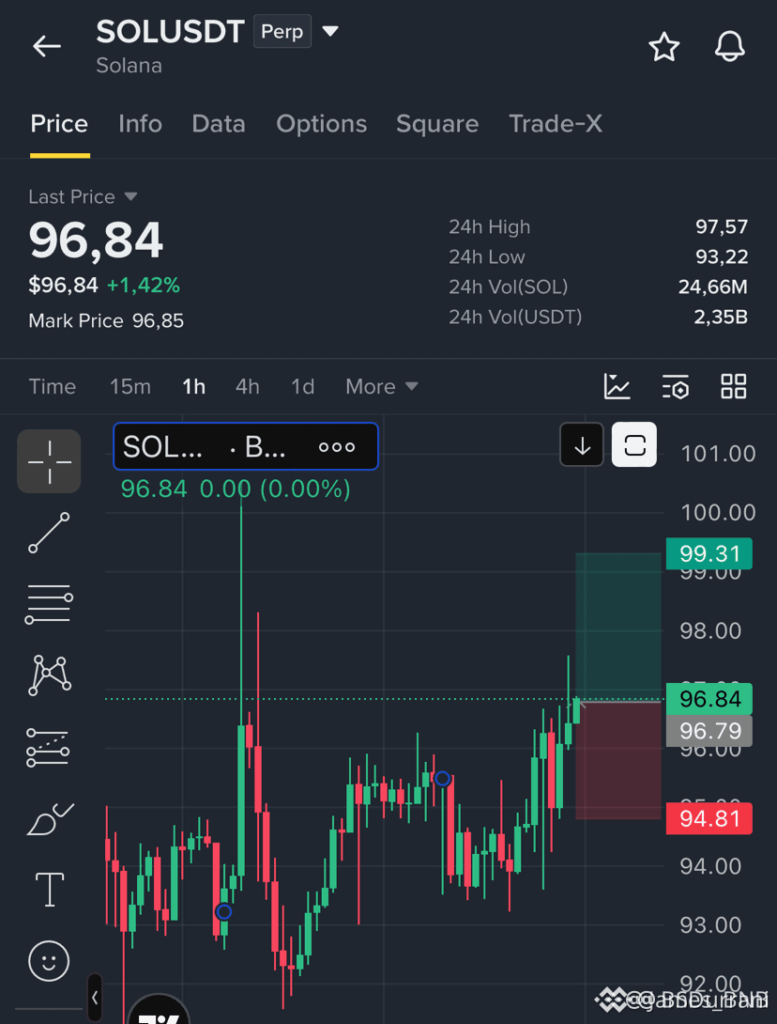Select the trend line drawing tool
The image size is (777, 1024).
coord(49,533)
